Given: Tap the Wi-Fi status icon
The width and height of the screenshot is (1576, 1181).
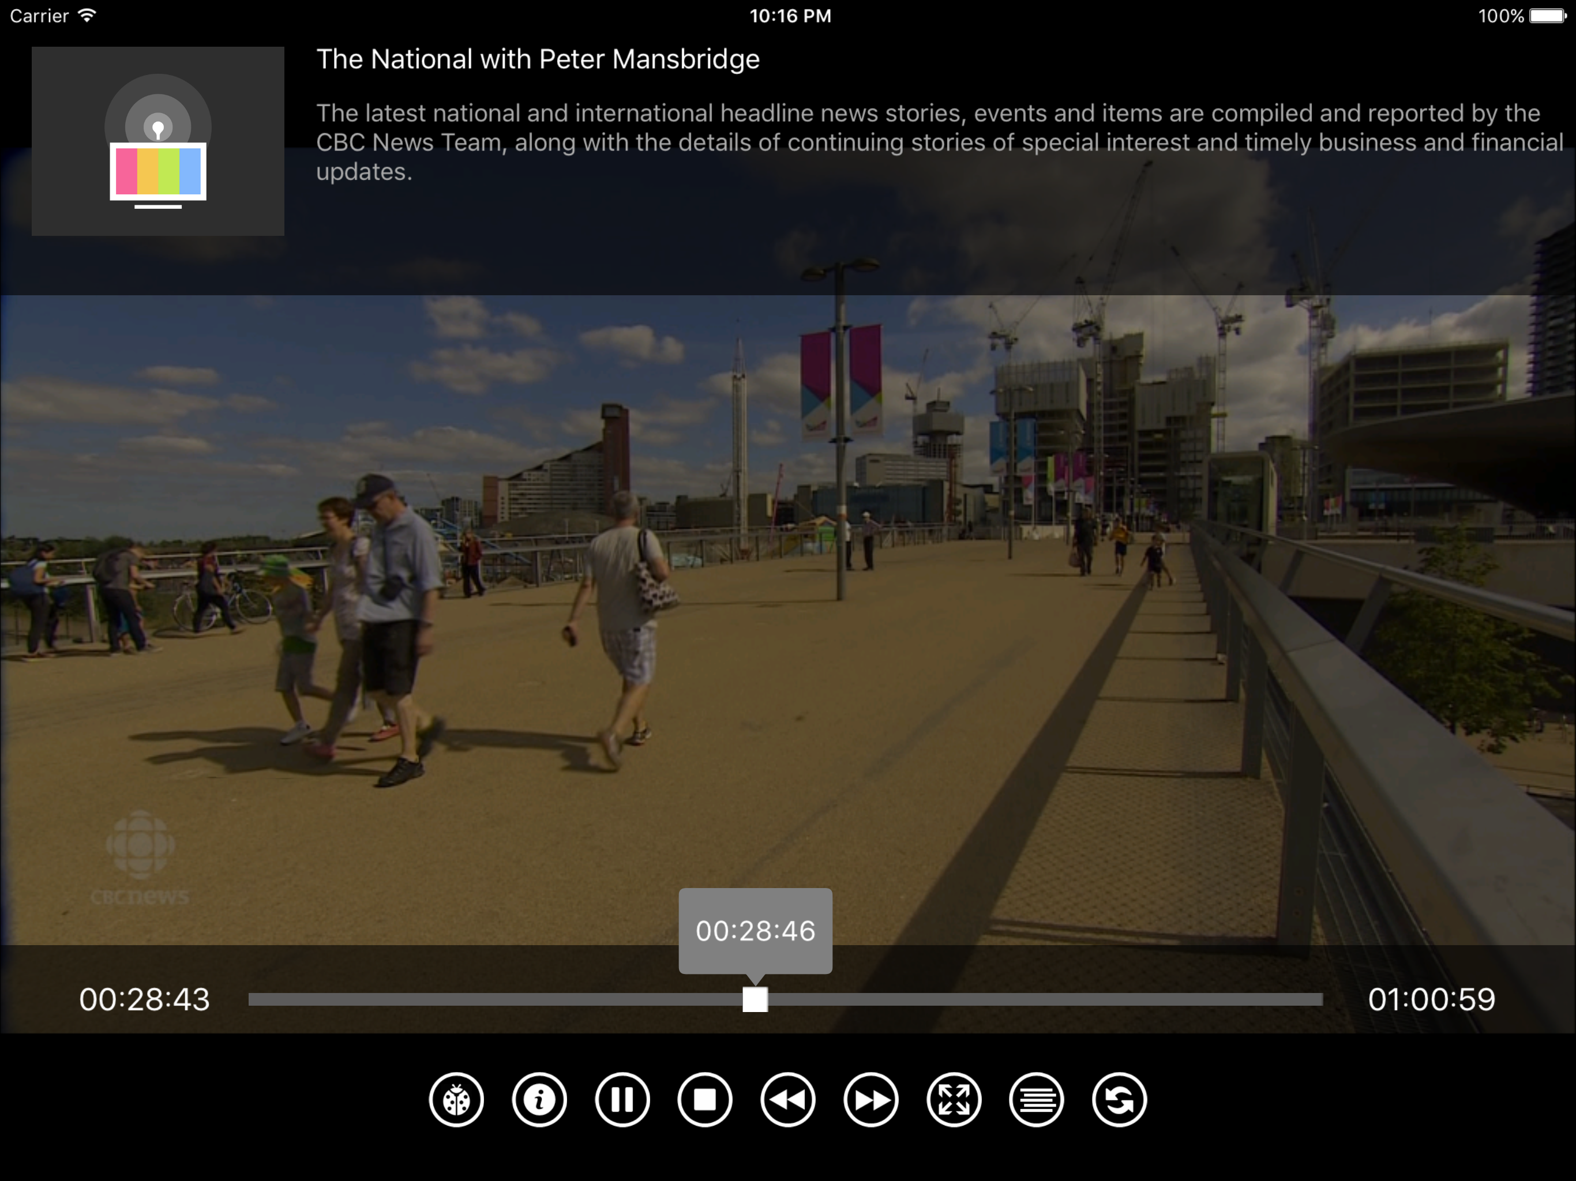Looking at the screenshot, I should [x=87, y=15].
